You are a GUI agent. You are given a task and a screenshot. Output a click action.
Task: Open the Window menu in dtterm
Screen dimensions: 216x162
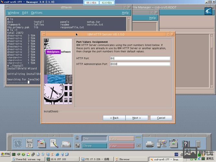click(13, 13)
